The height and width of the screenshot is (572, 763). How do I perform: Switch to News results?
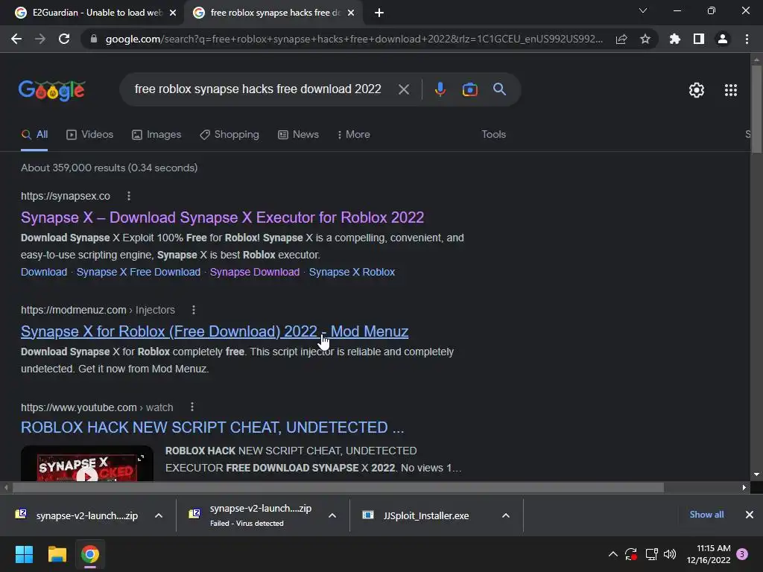[298, 134]
